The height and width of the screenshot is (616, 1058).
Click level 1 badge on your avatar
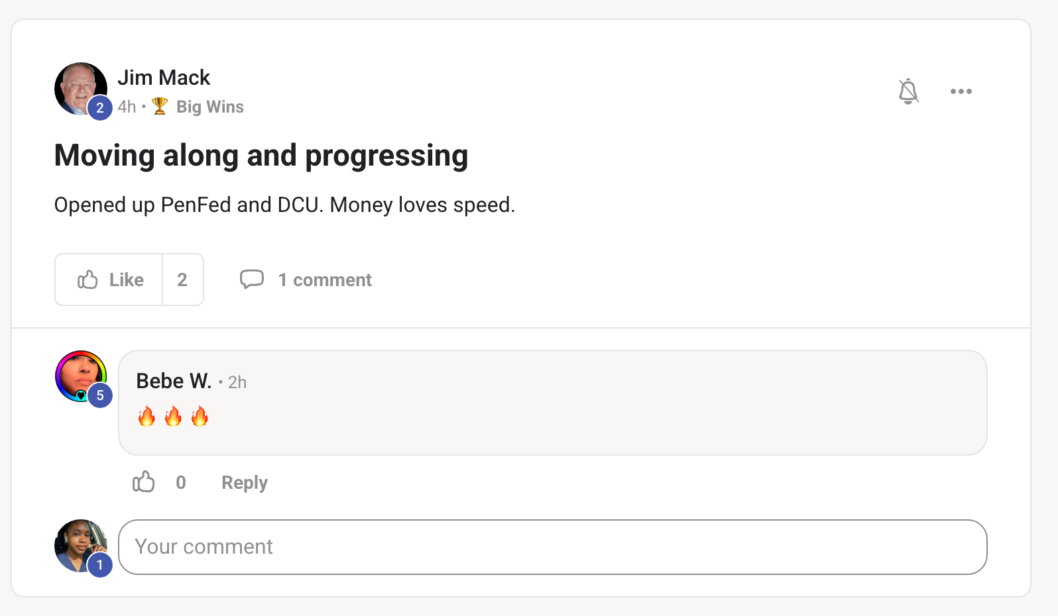pyautogui.click(x=100, y=565)
